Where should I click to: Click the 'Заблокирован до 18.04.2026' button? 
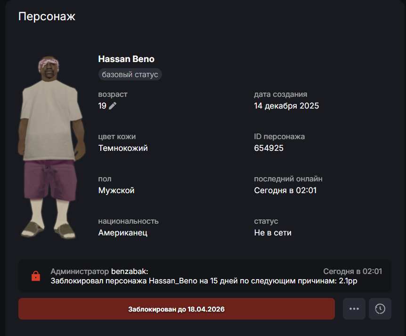pyautogui.click(x=176, y=309)
